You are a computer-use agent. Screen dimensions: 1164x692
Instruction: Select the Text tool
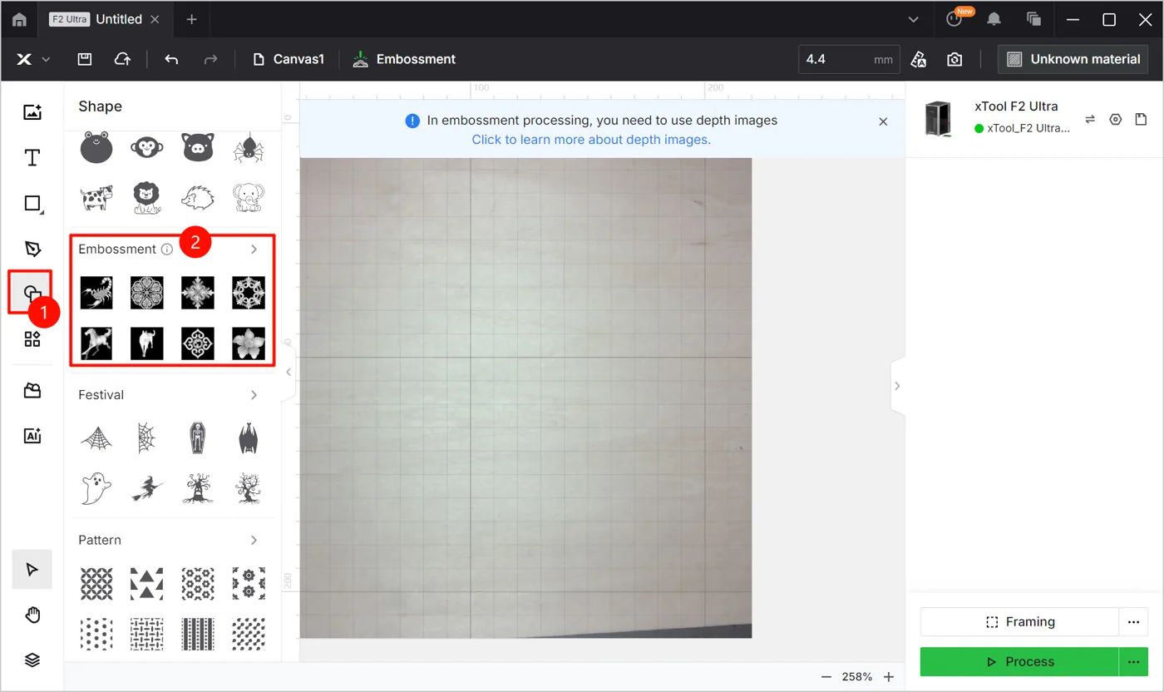tap(32, 158)
